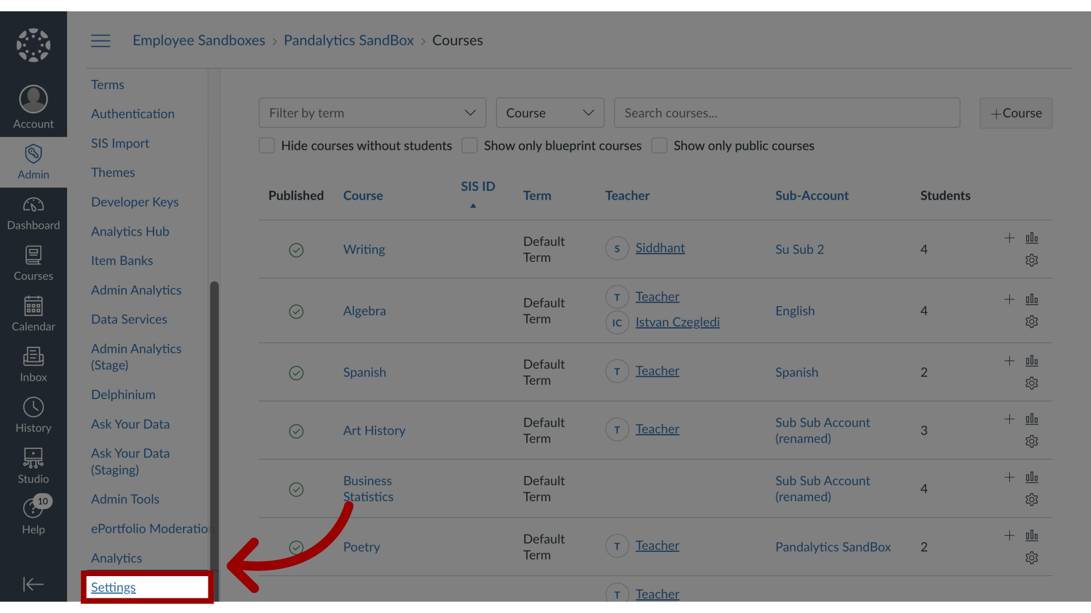Open the Settings menu item

click(113, 587)
